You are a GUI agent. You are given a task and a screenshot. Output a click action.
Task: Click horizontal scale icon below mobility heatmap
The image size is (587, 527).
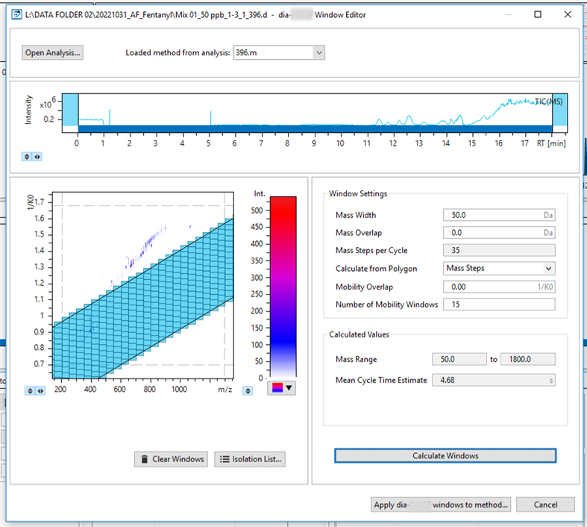[40, 390]
